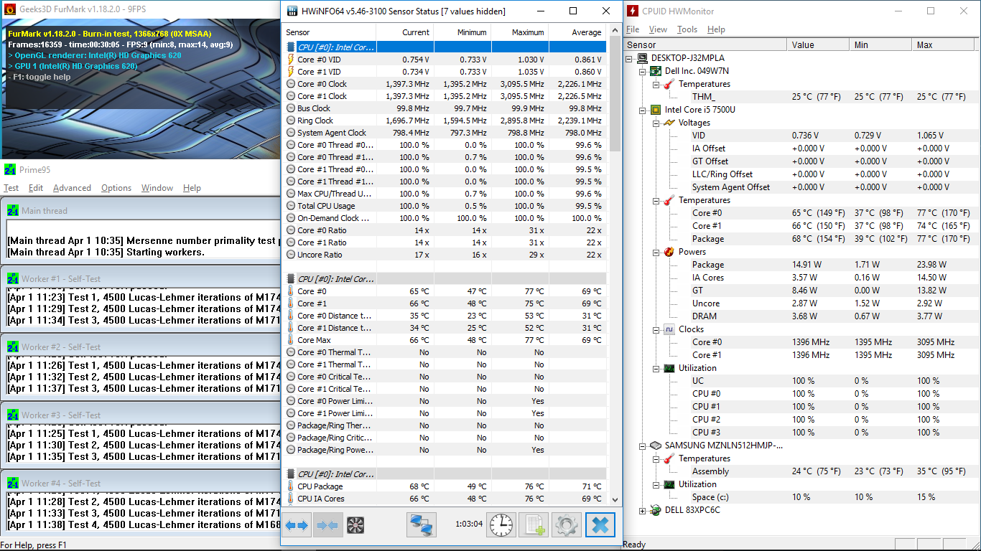
Task: Click the Worker #2 window icon
Action: [x=13, y=347]
